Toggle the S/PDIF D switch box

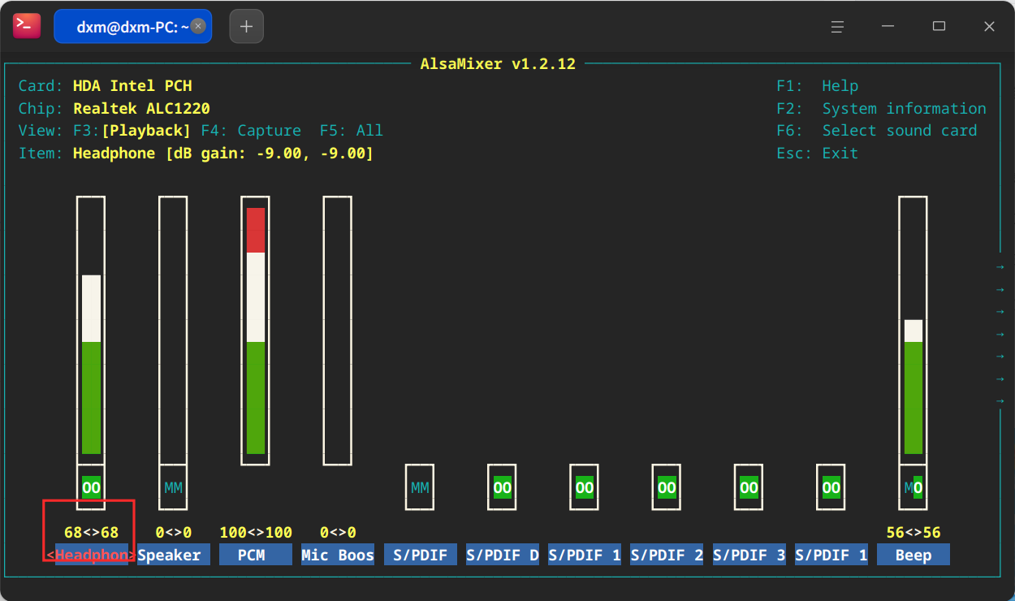click(x=502, y=487)
